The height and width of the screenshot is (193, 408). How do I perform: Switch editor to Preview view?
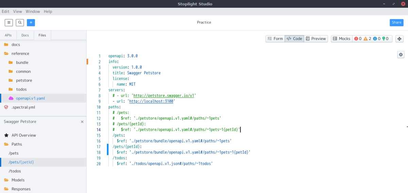click(x=316, y=39)
